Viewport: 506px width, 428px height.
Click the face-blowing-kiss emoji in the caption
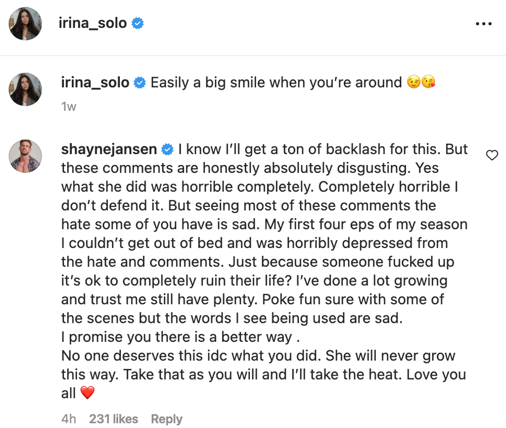429,82
